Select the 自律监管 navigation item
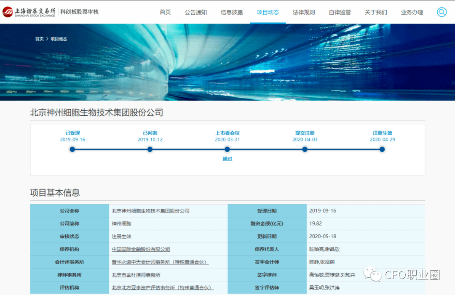 340,12
